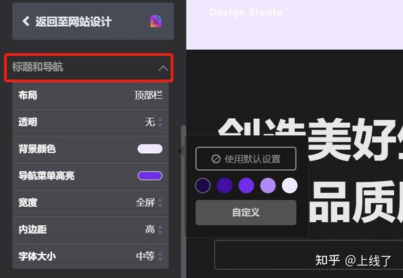Pick the darkest navy color circle
This screenshot has height=278, width=403.
[x=203, y=185]
